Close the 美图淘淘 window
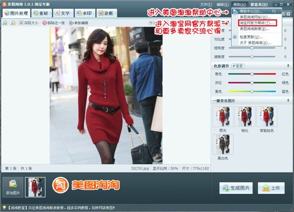Image resolution: width=294 pixels, height=212 pixels. tap(288, 4)
